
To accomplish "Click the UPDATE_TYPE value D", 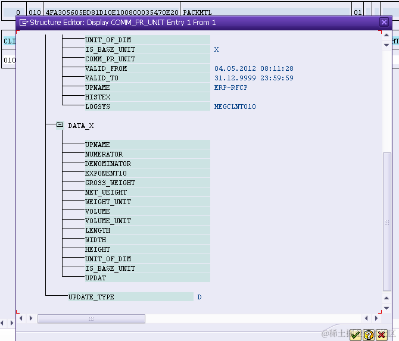I will [x=199, y=297].
